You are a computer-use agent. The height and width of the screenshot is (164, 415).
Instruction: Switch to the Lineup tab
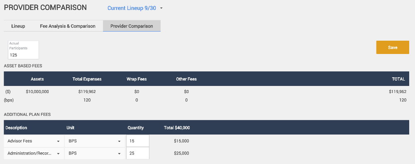click(x=18, y=26)
